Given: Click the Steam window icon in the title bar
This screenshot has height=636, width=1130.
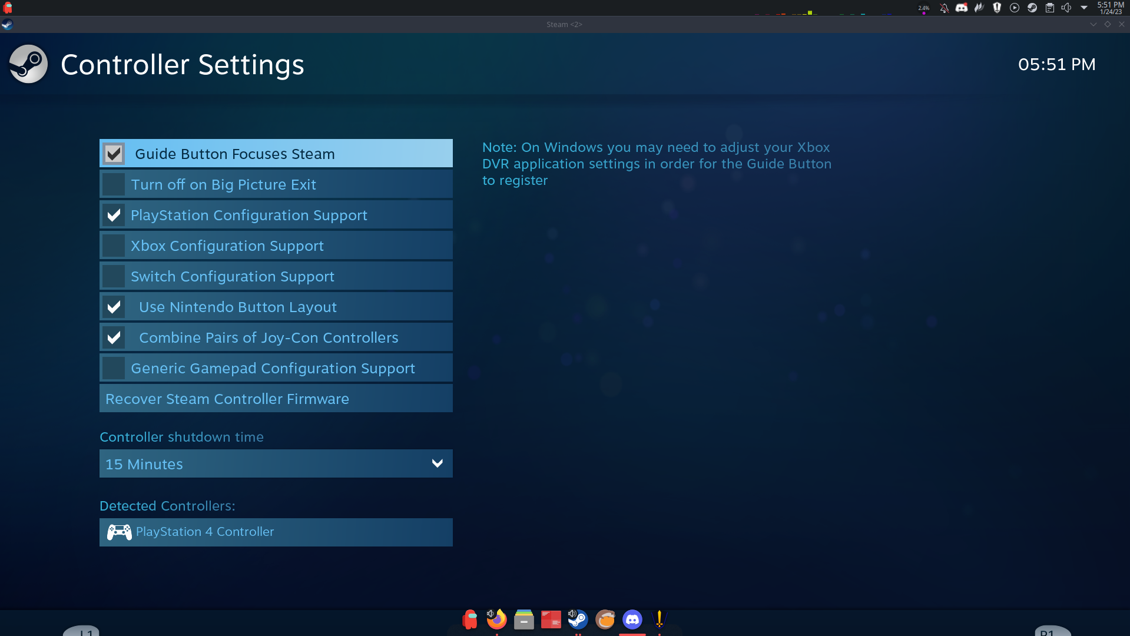Looking at the screenshot, I should (x=7, y=24).
